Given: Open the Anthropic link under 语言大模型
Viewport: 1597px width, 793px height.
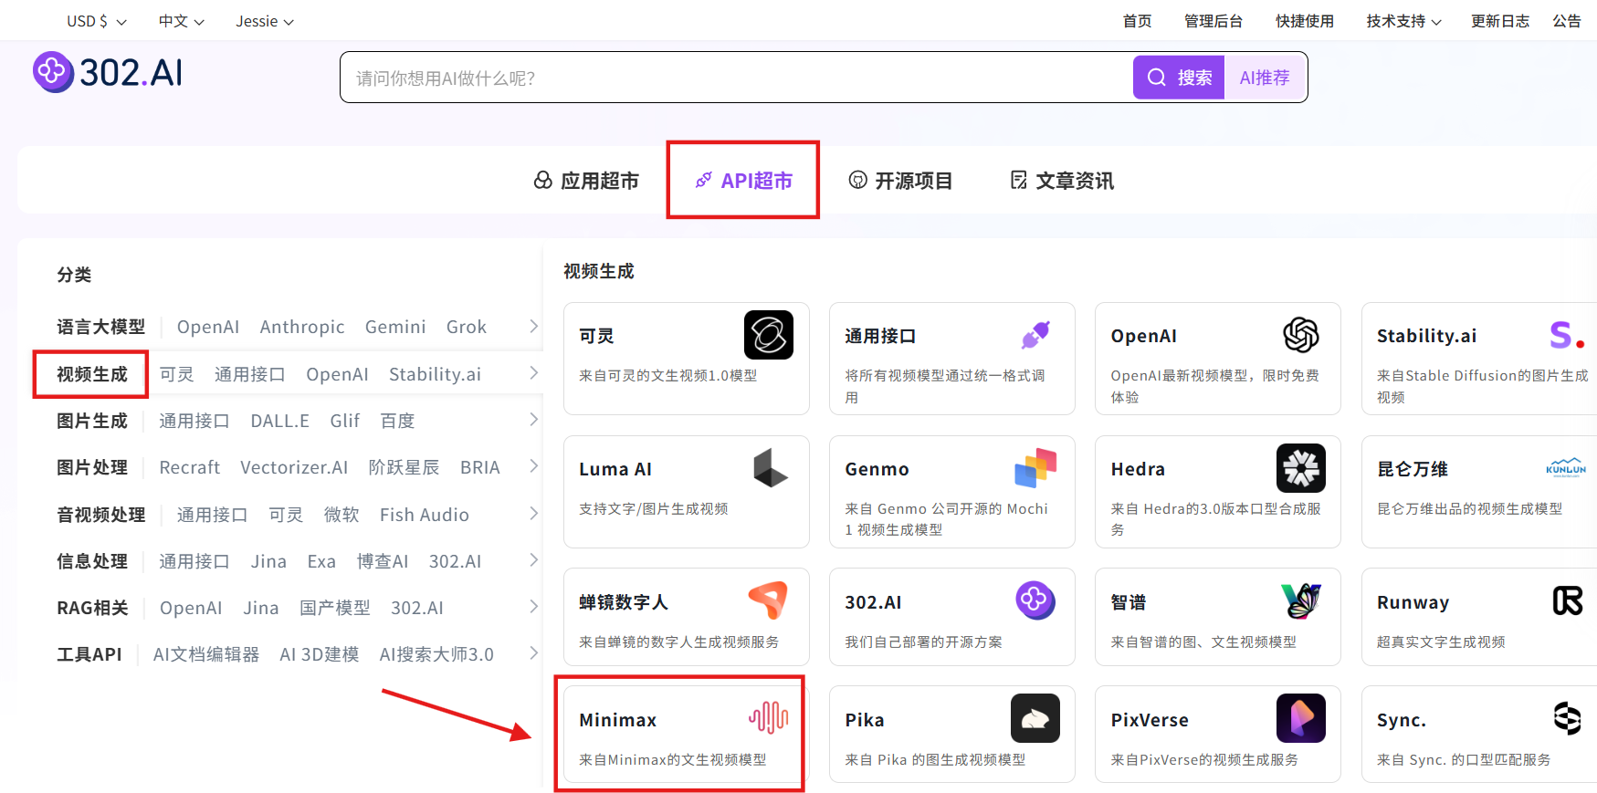Looking at the screenshot, I should click(x=302, y=327).
